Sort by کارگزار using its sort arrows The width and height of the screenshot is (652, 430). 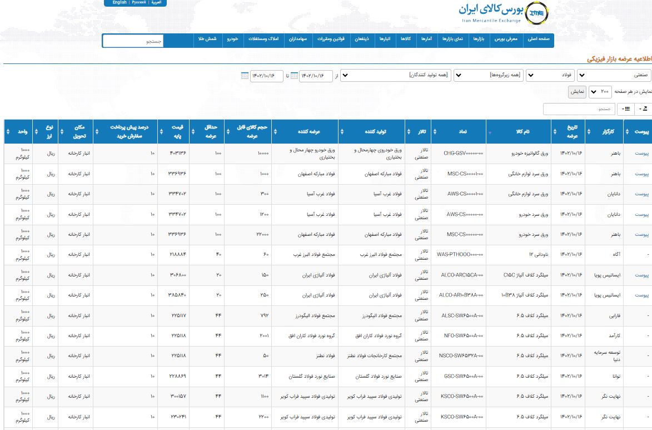click(x=589, y=132)
